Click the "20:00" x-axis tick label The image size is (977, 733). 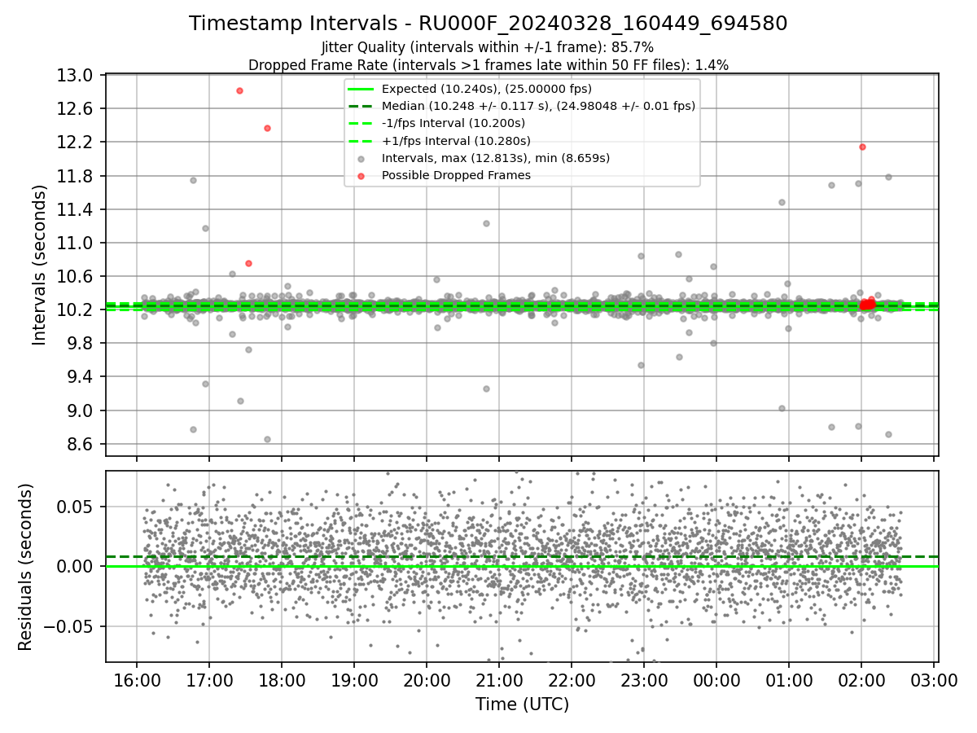point(427,680)
